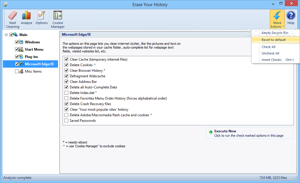Click the Main globe icon in tree
This screenshot has height=183, width=300.
(16, 35)
